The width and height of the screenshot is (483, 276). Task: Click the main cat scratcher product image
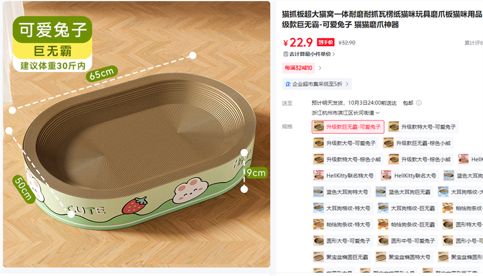point(137,134)
